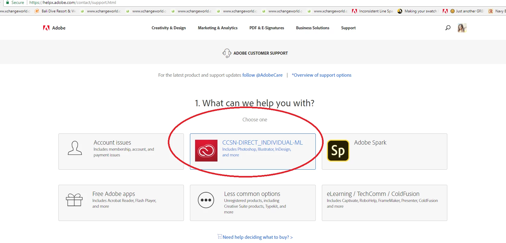
Task: Click the Secure padlock in address bar
Action: pos(8,2)
